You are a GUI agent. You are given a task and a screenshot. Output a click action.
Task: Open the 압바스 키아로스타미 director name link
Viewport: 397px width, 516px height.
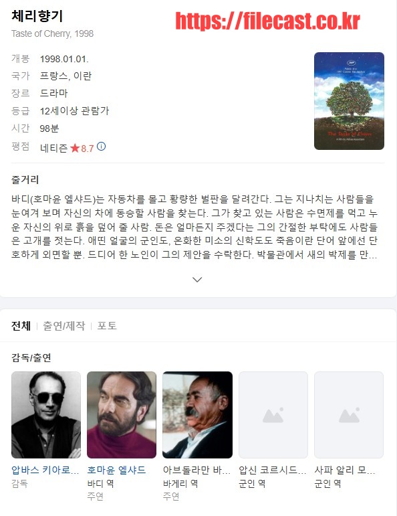tap(45, 470)
